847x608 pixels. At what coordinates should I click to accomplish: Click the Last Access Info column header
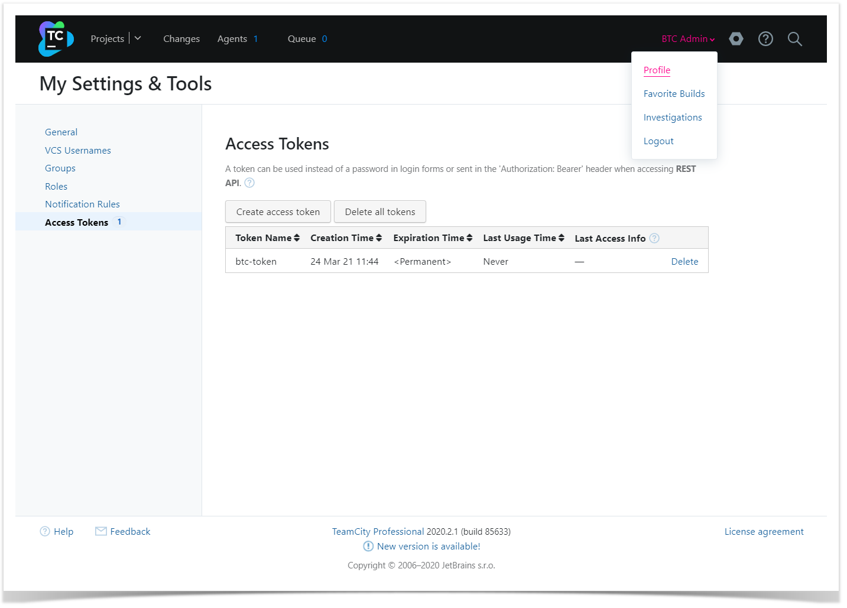(610, 238)
